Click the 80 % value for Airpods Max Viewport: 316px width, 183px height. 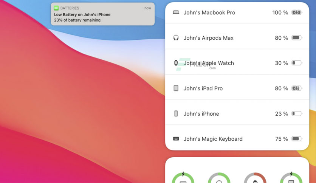281,38
